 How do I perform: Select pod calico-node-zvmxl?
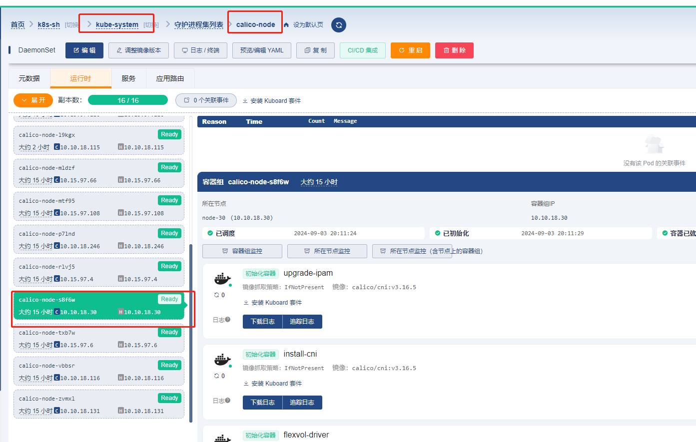tap(99, 405)
